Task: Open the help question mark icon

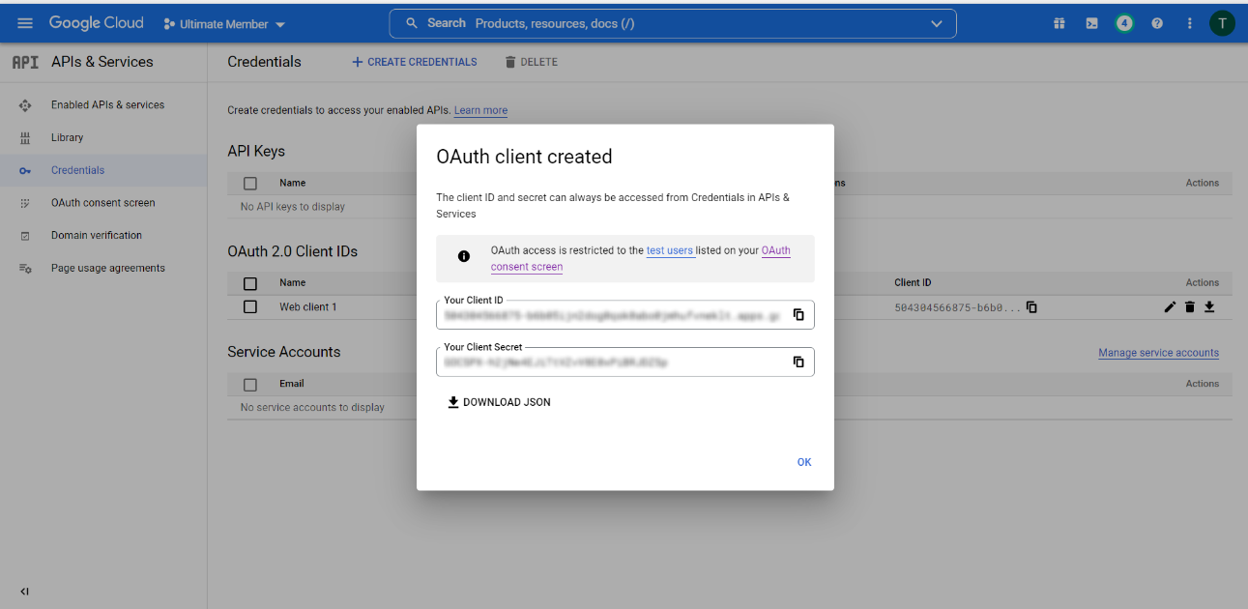Action: click(1157, 23)
